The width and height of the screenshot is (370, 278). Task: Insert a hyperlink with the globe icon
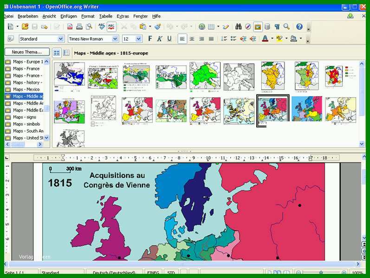click(x=202, y=26)
